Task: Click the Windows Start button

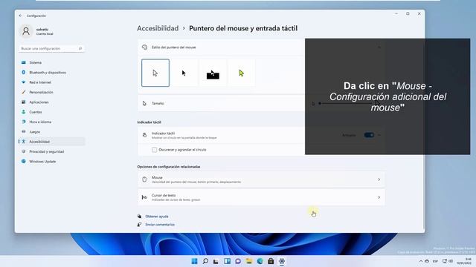Action: [x=195, y=261]
